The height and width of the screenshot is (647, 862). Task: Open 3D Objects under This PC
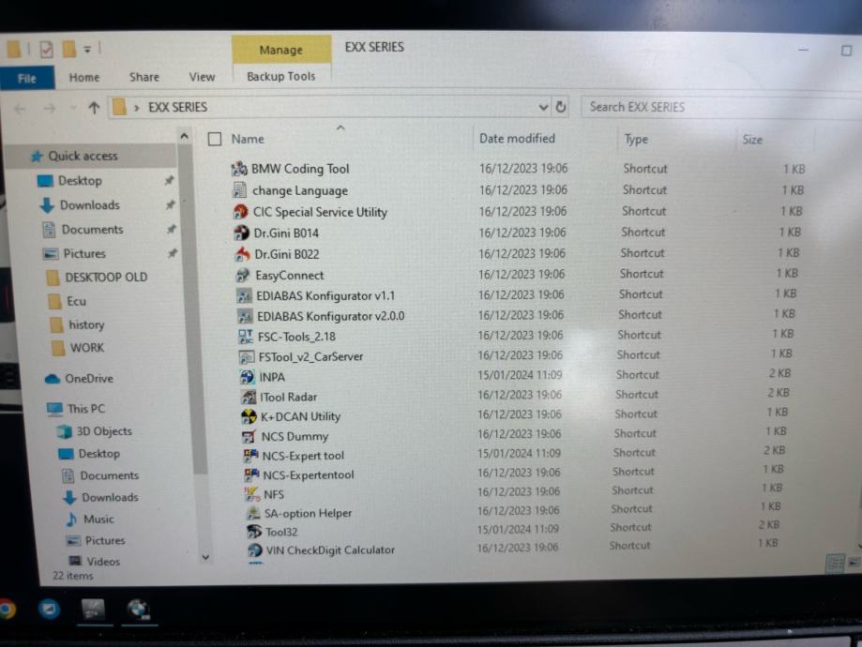(104, 431)
